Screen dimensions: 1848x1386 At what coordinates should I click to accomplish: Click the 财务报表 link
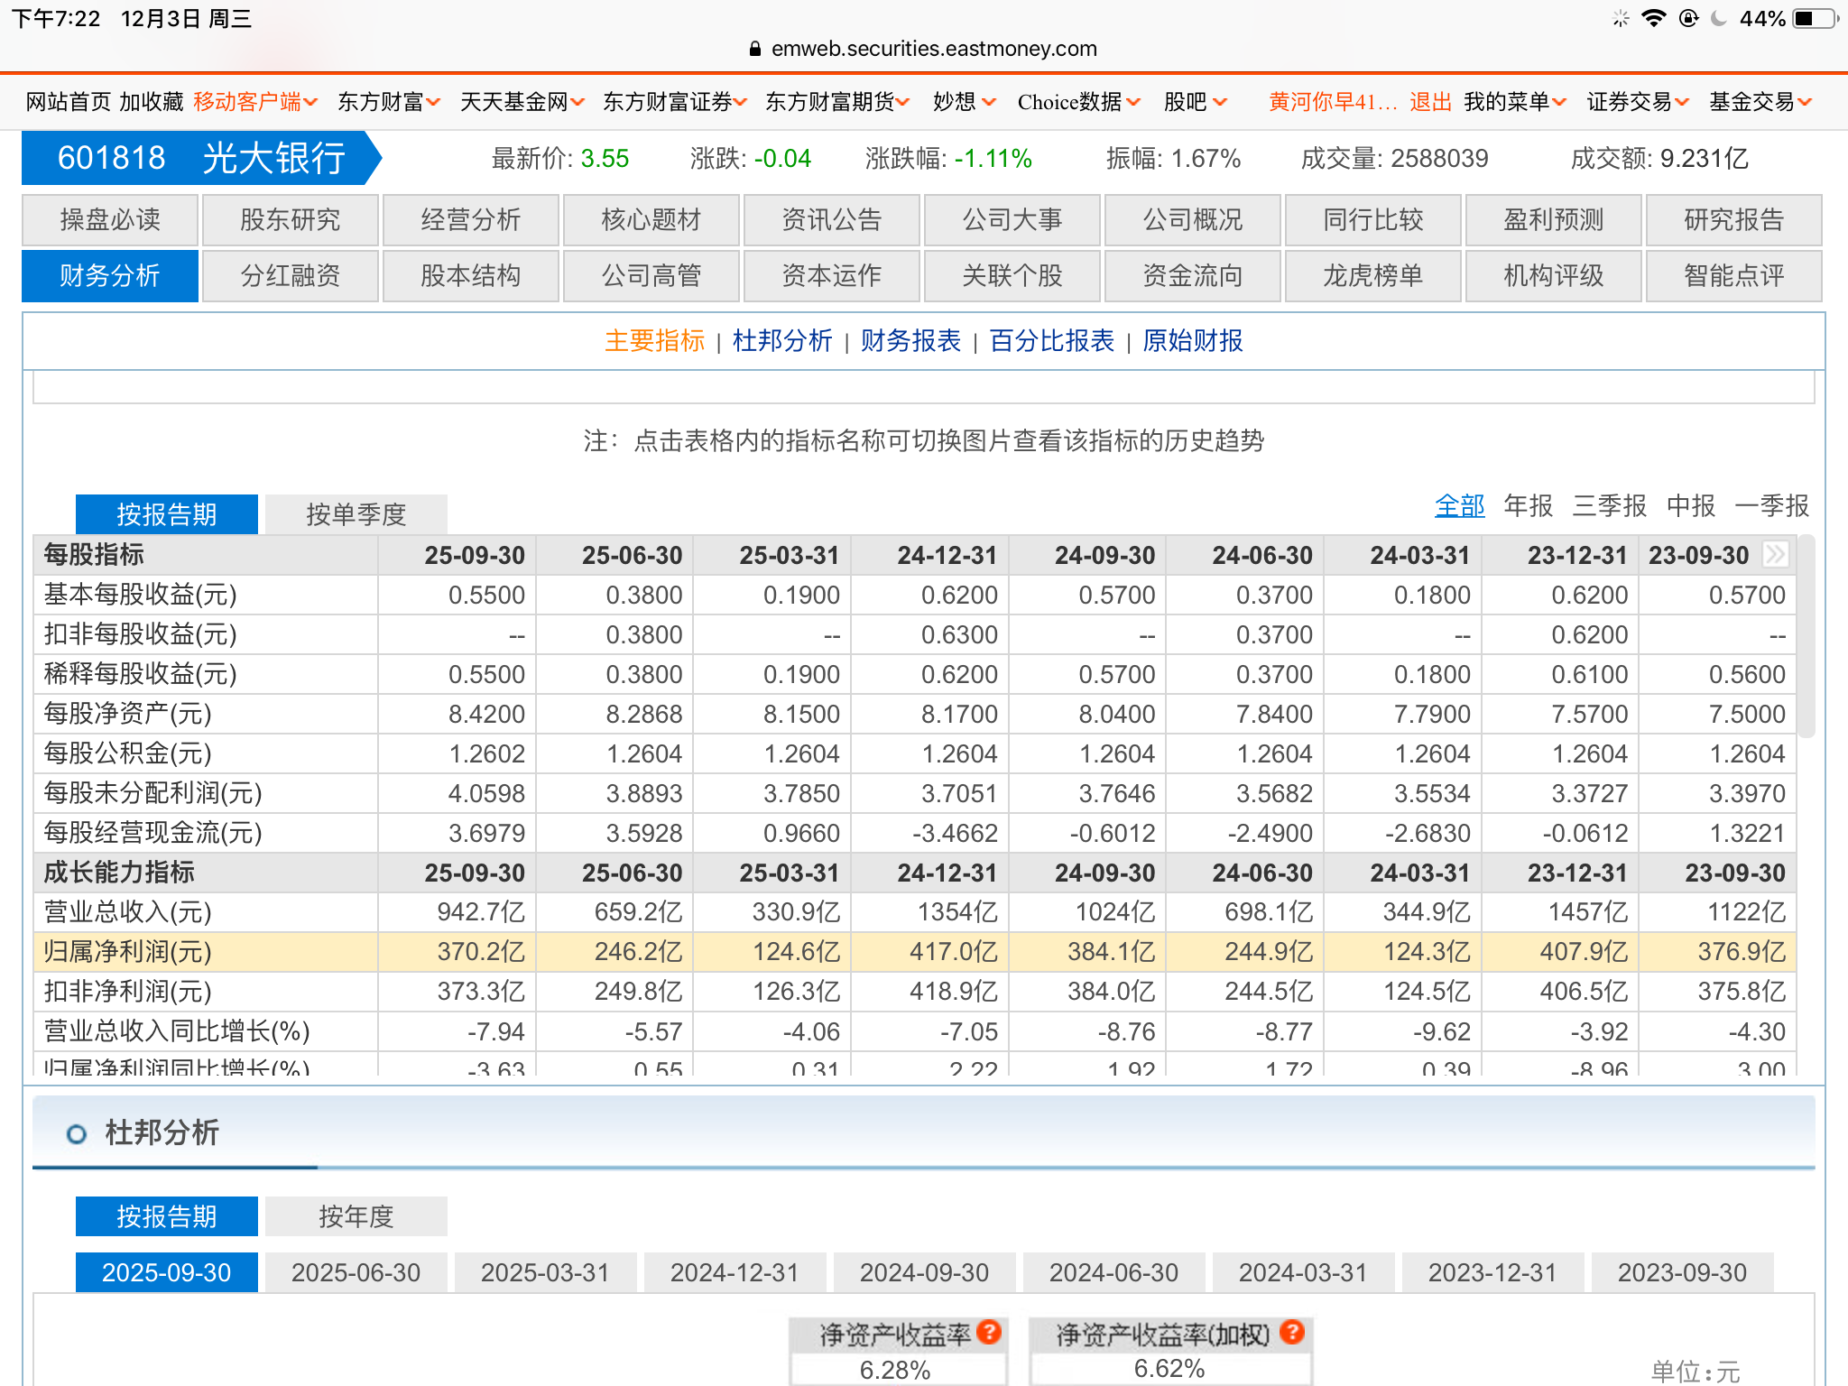coord(910,341)
